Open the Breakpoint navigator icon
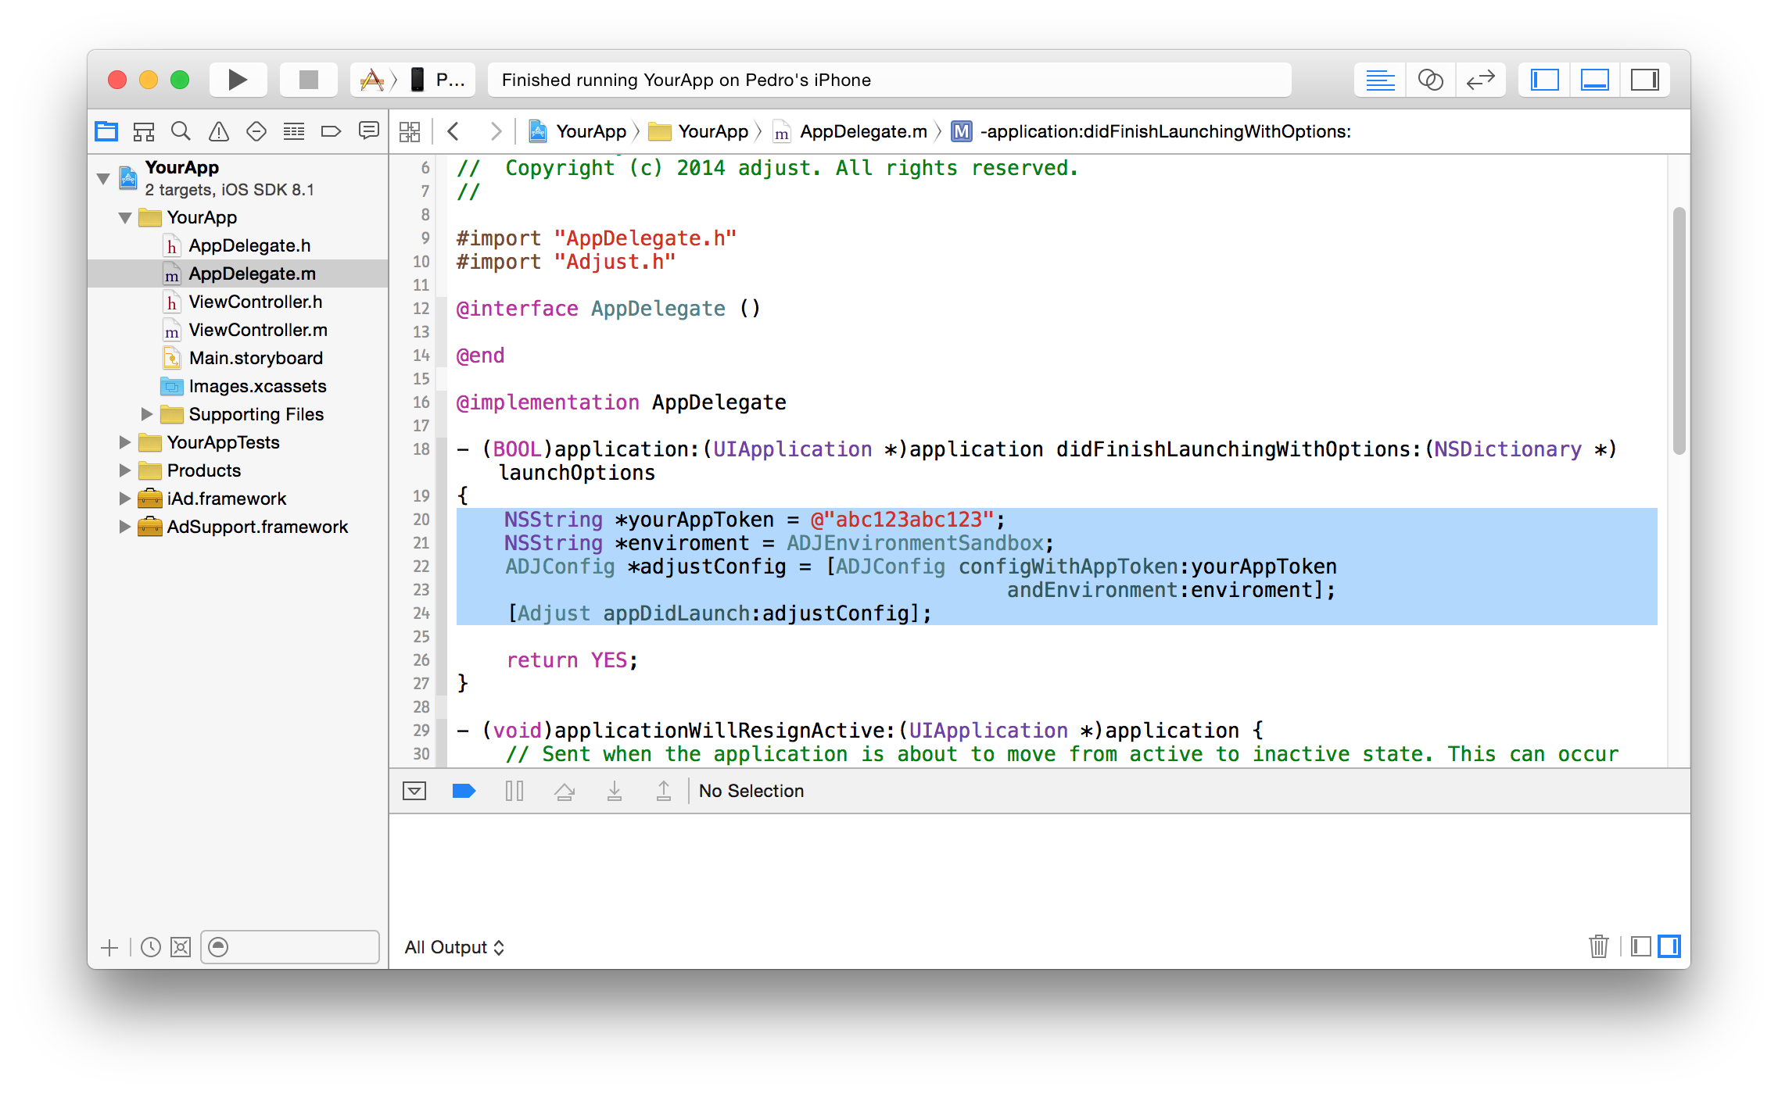Screen dimensions: 1778x1094 pyautogui.click(x=331, y=131)
